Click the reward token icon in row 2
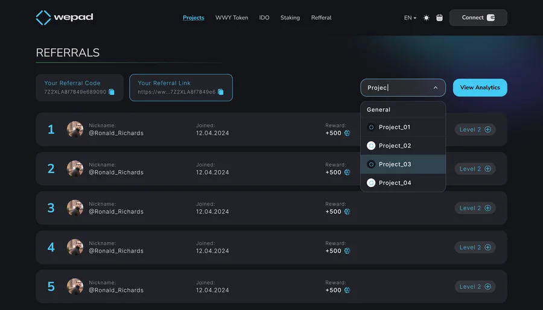This screenshot has height=310, width=543. tap(347, 172)
